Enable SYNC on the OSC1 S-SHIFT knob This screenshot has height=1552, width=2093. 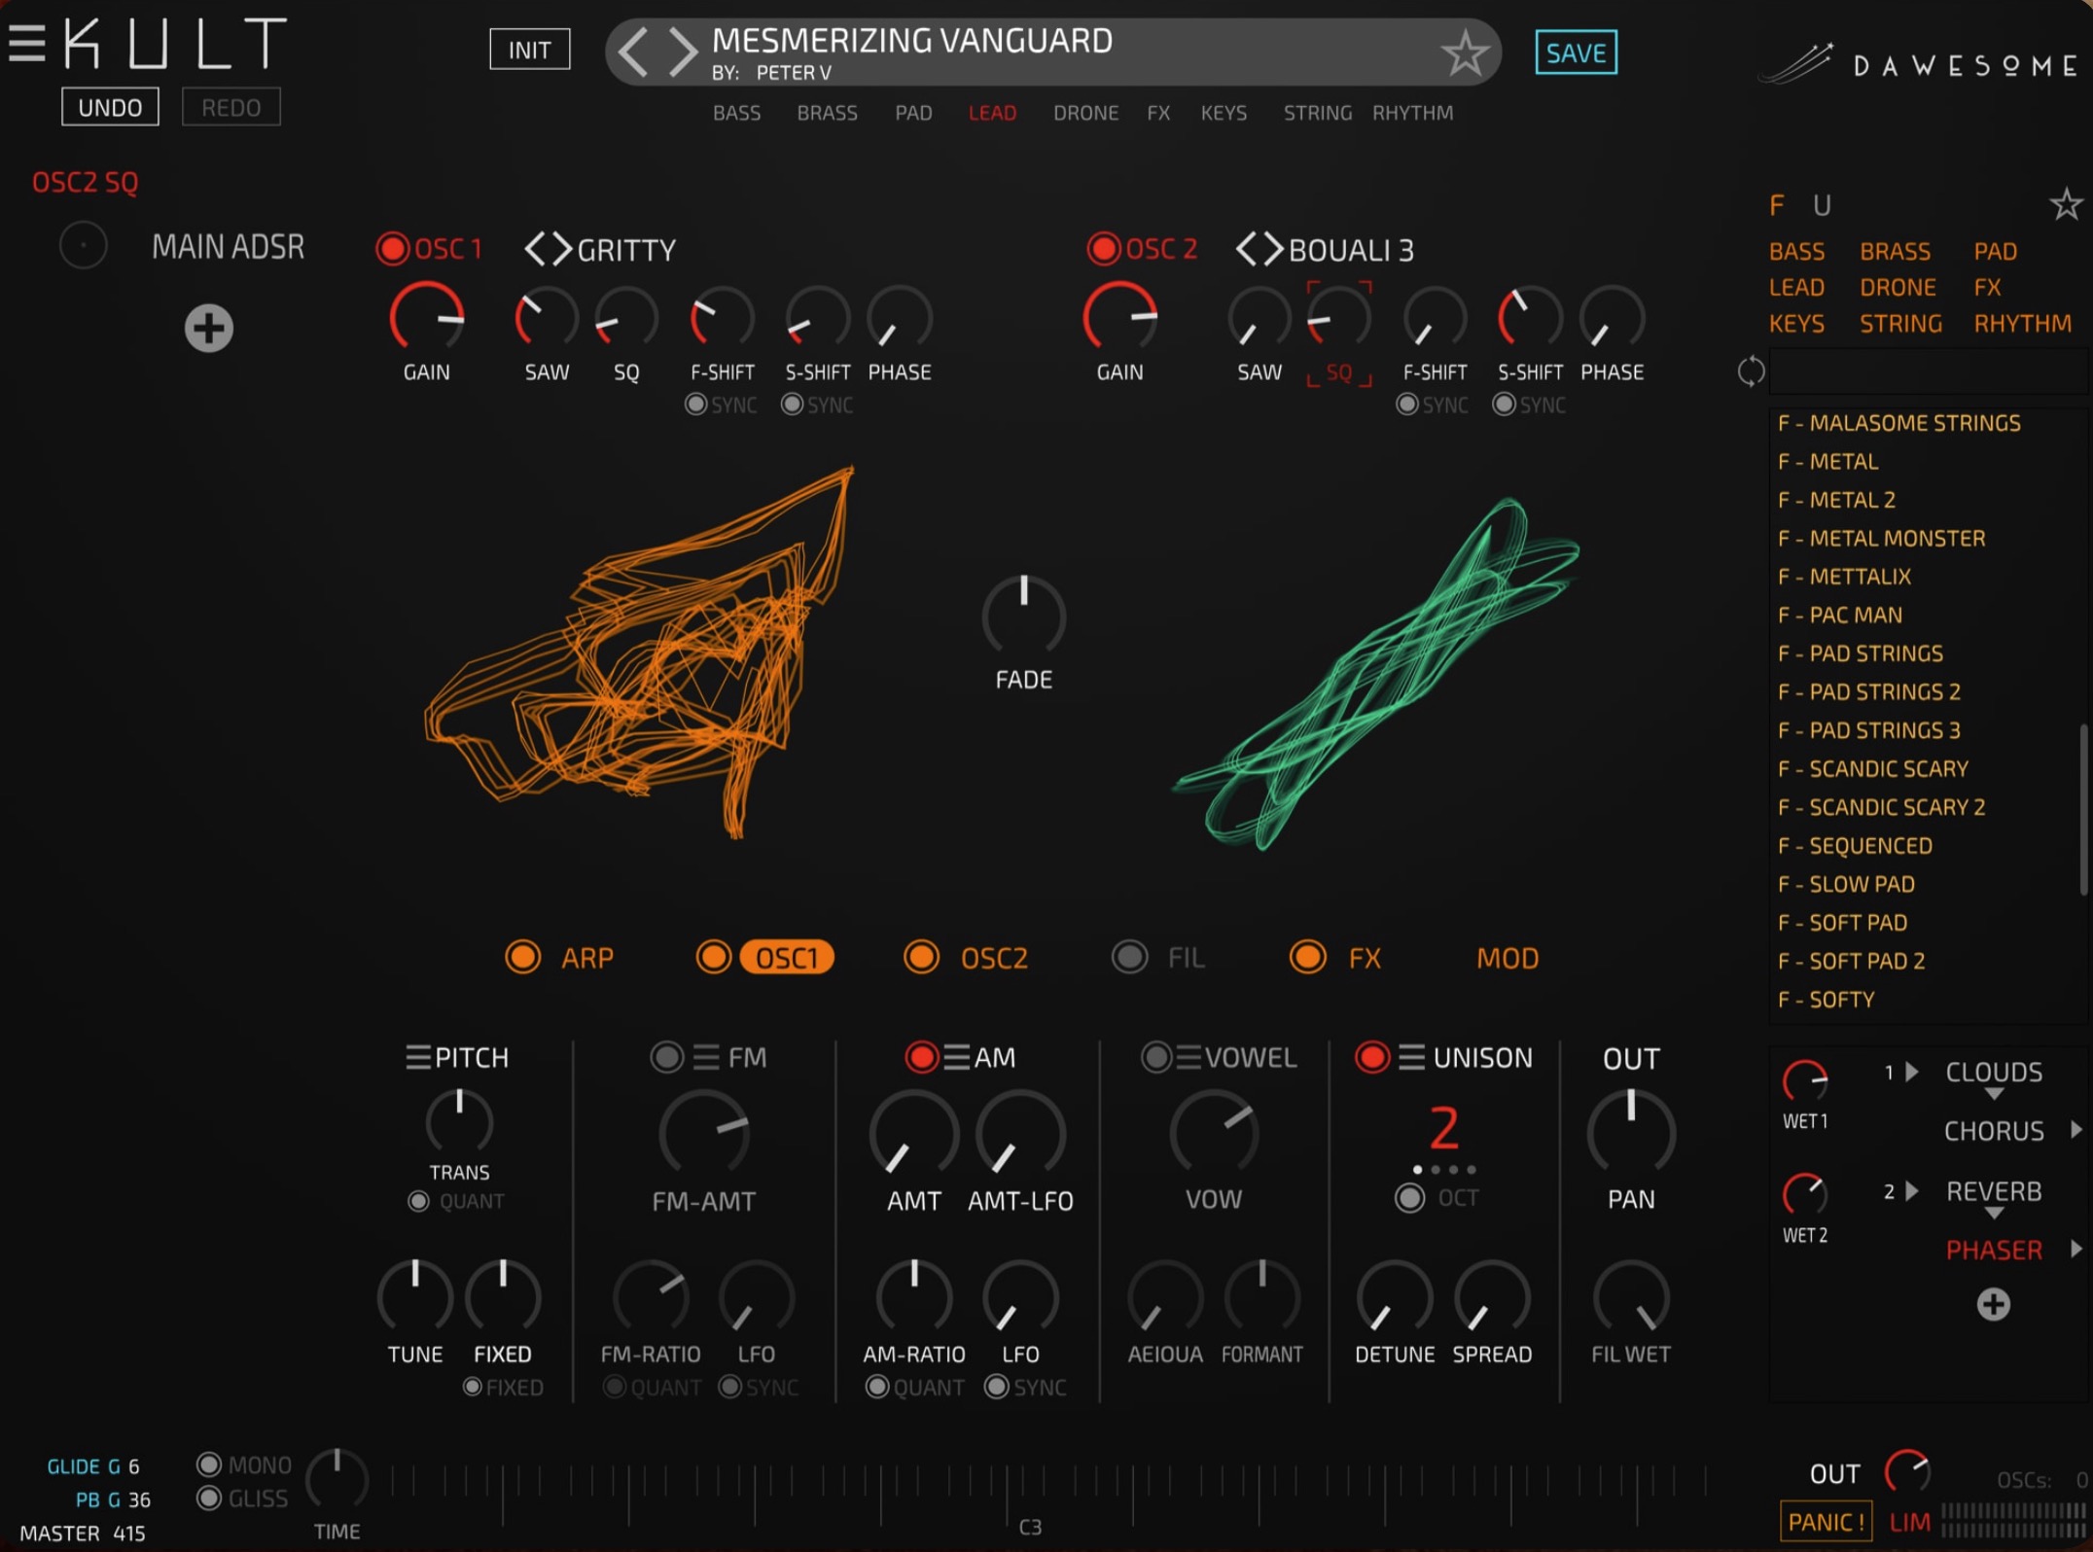(x=791, y=405)
